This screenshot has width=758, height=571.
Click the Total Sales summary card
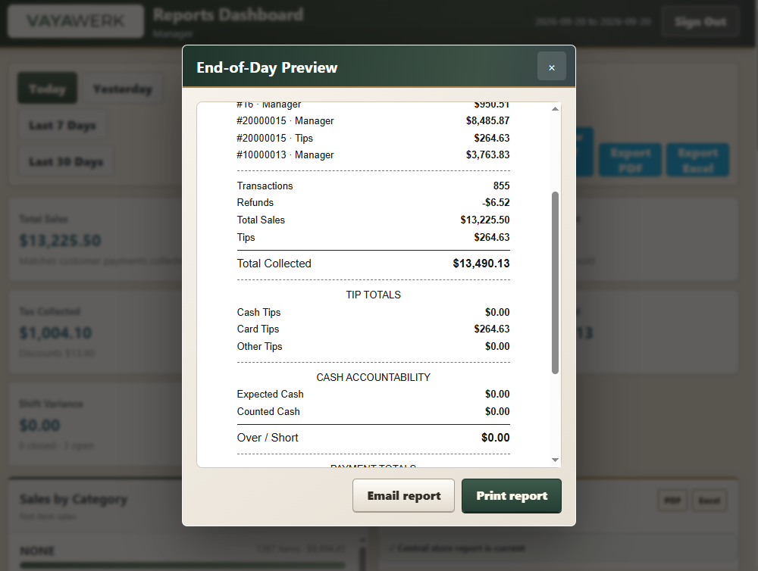[97, 239]
